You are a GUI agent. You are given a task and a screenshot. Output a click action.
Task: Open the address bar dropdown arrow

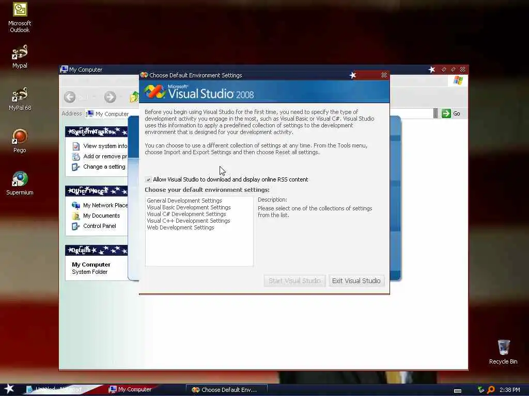coord(435,113)
